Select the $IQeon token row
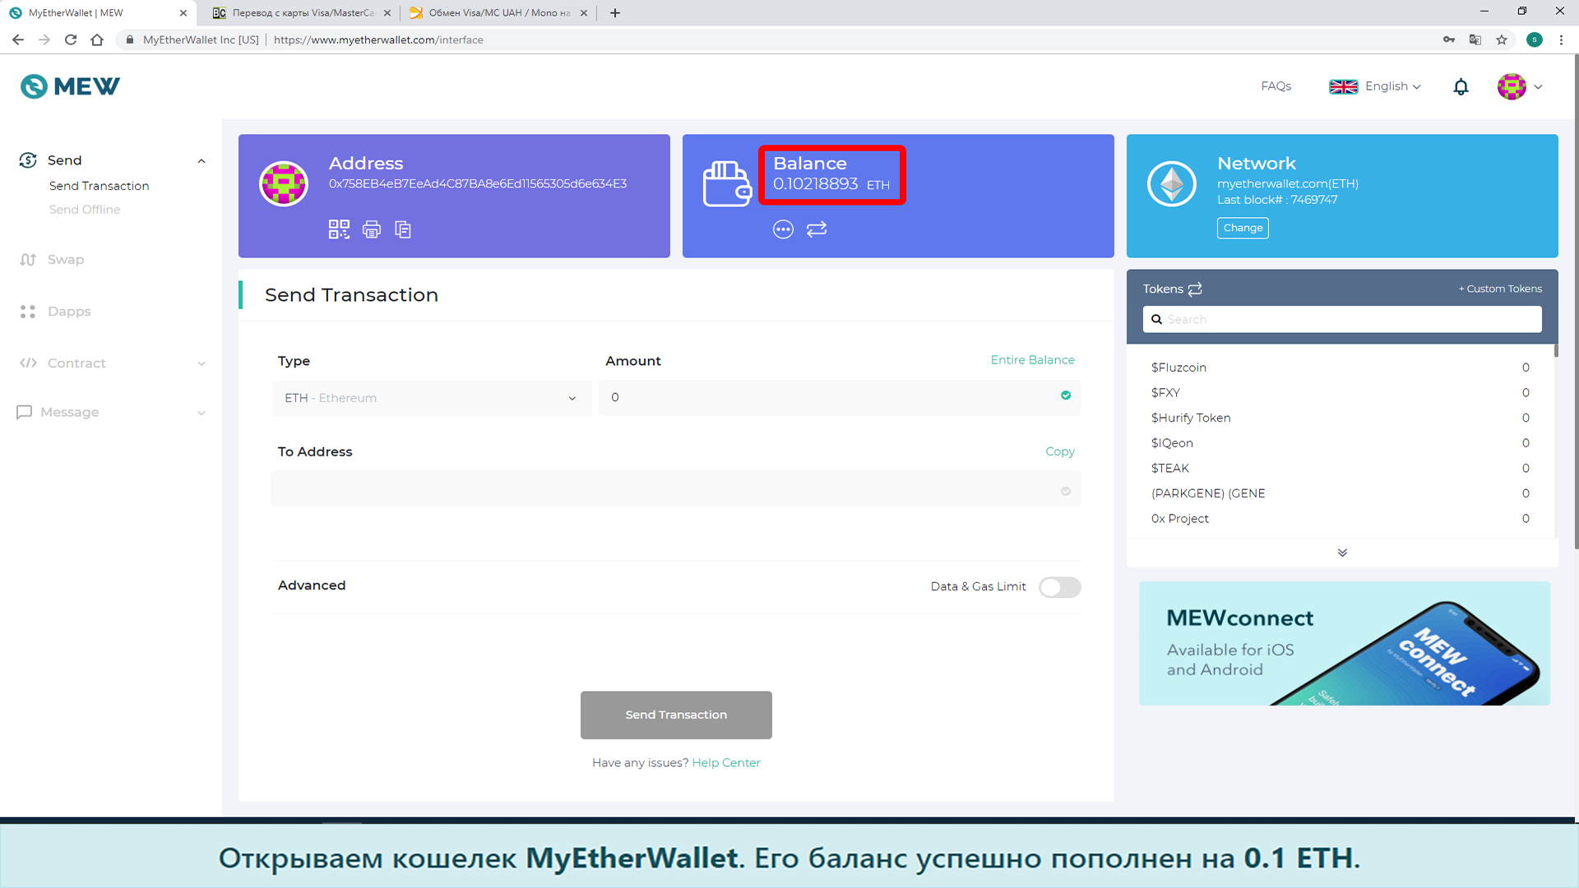The height and width of the screenshot is (888, 1579). [1340, 443]
